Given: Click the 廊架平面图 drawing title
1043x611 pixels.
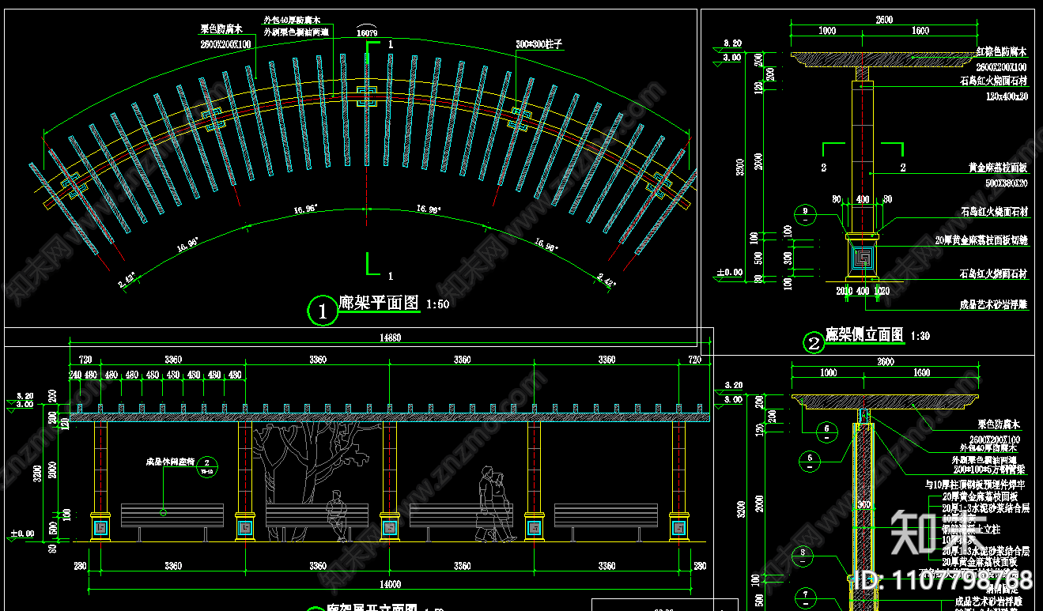Looking at the screenshot, I should click(x=379, y=304).
